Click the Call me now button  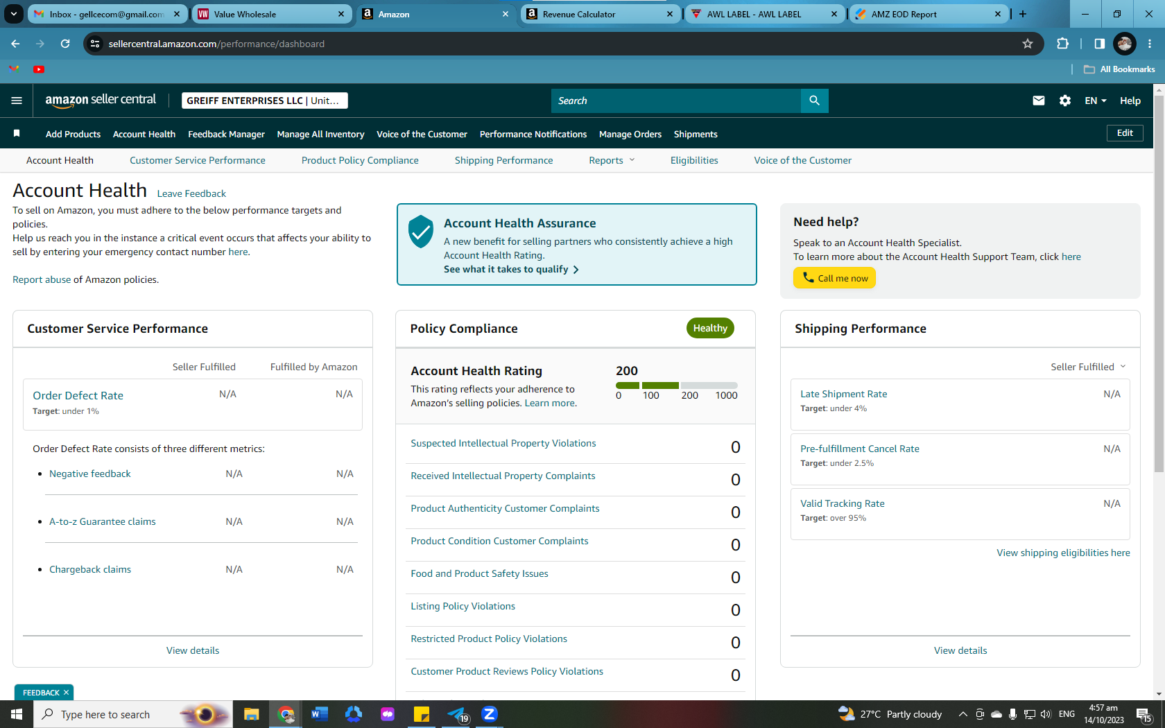(834, 278)
